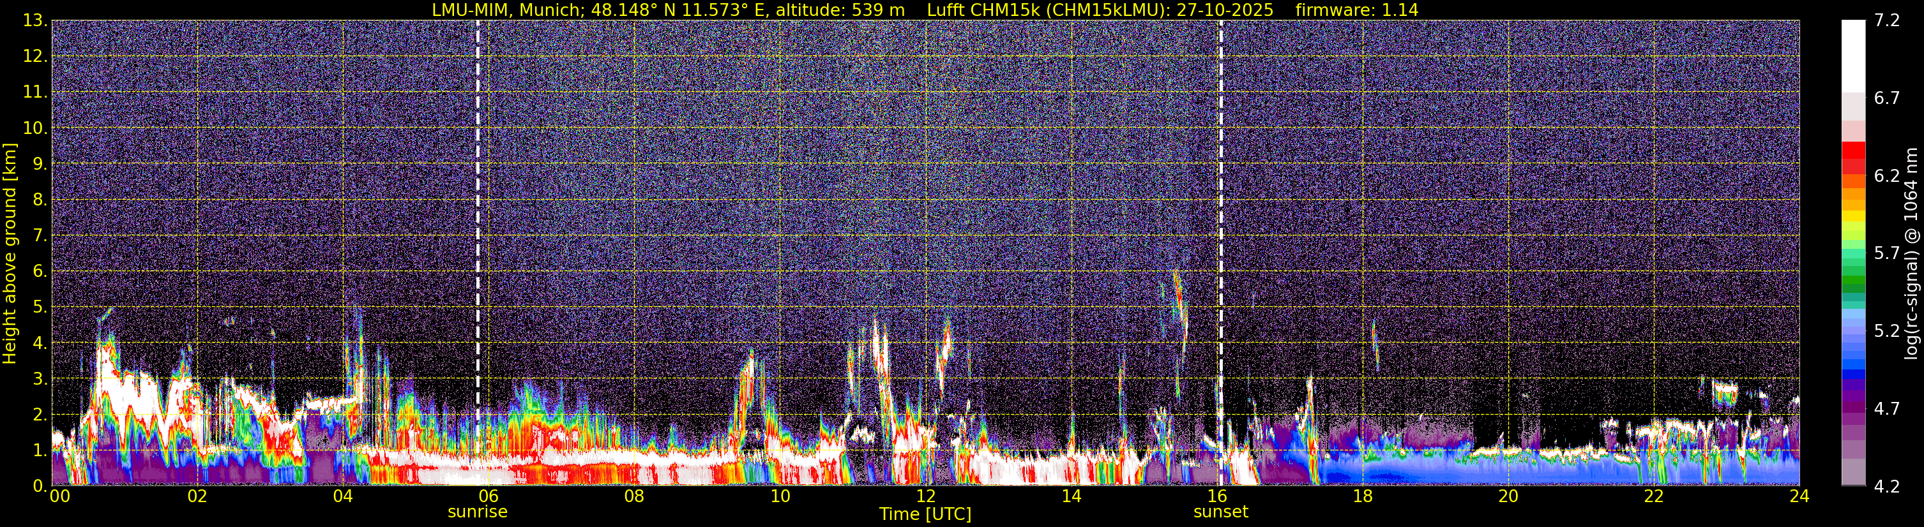Click the colorbar 4.2 tick value

1887,487
